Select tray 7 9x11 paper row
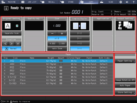Image resolution: width=137 pixels, height=103 pixels. (57, 80)
